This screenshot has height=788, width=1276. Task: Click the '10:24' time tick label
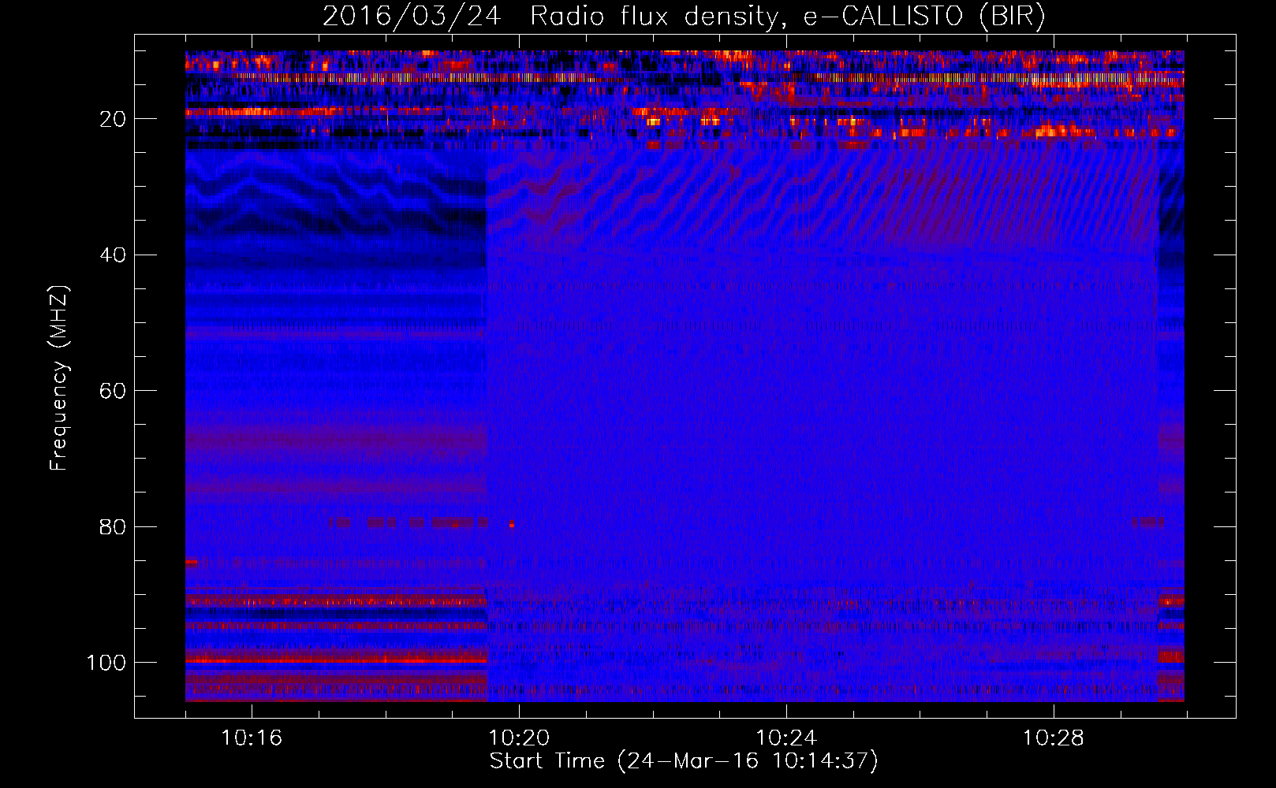point(786,738)
